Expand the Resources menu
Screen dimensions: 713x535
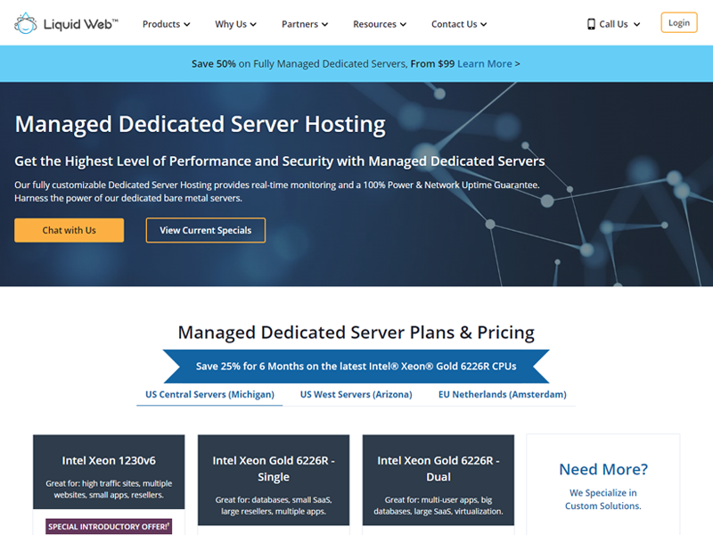(380, 24)
